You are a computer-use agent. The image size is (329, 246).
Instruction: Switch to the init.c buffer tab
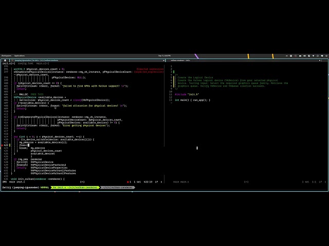[x=9, y=64]
